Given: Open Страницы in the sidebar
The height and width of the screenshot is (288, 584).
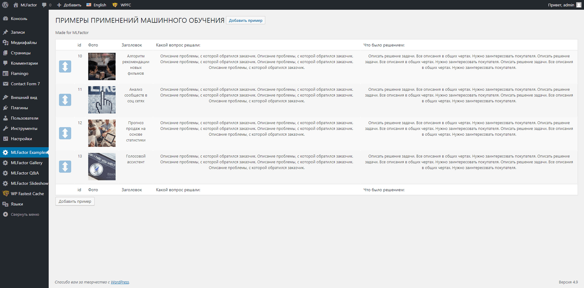Looking at the screenshot, I should (24, 53).
